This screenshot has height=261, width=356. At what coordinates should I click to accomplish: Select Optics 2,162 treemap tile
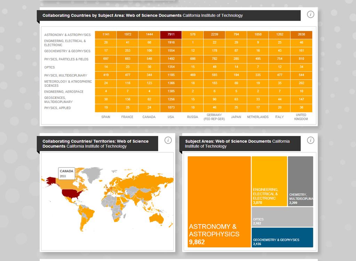[282, 217]
